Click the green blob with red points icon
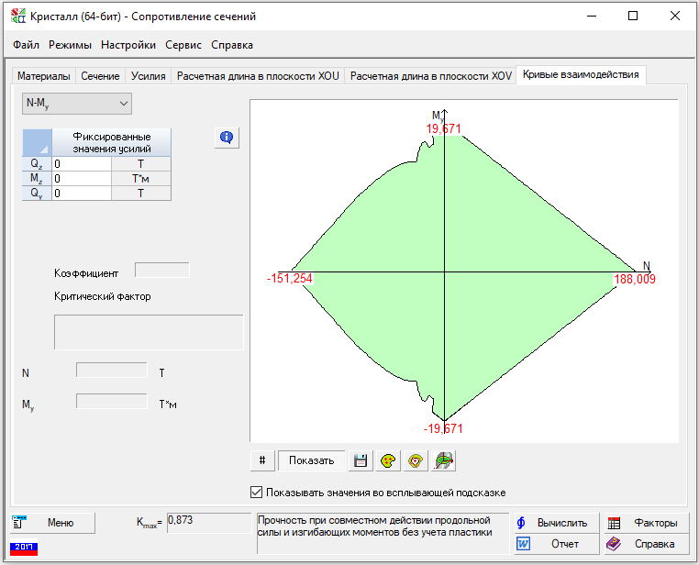Image resolution: width=699 pixels, height=565 pixels. [389, 460]
